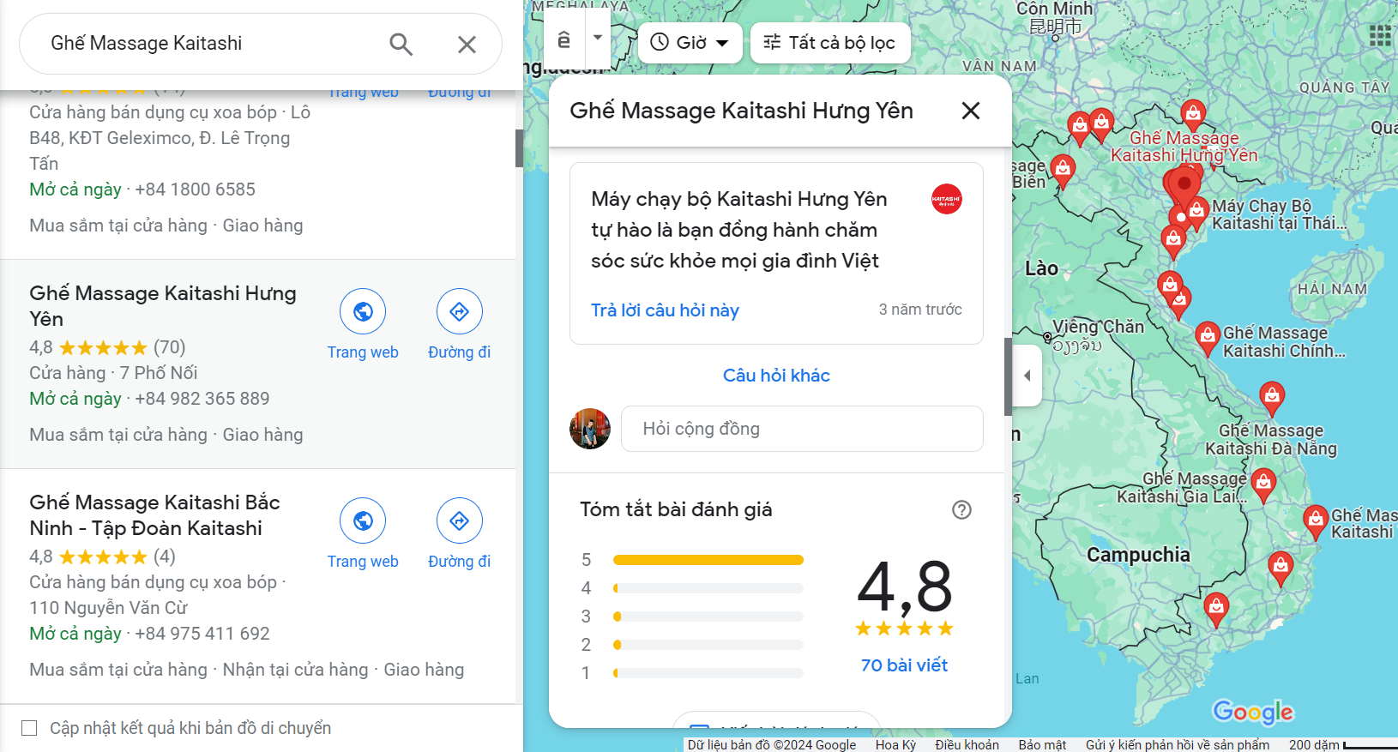1398x752 pixels.
Task: Click Trả lời câu hỏi này link
Action: pyautogui.click(x=665, y=310)
